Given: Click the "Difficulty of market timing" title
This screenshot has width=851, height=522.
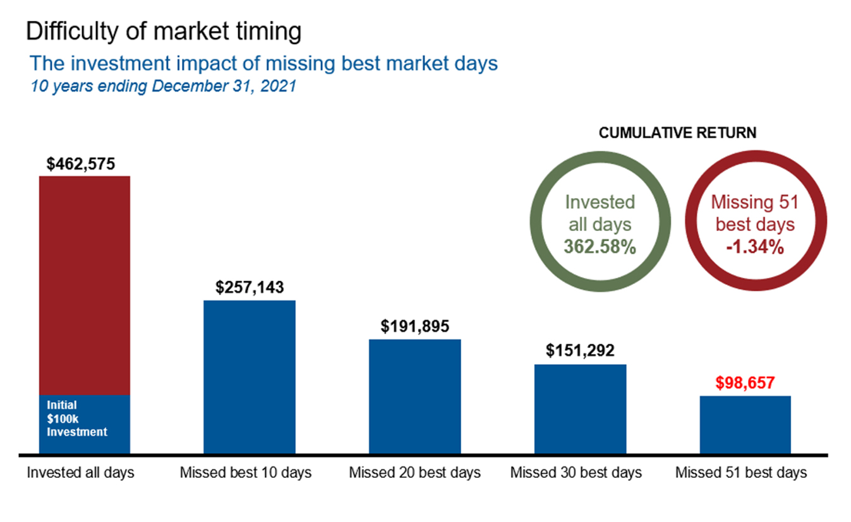Looking at the screenshot, I should click(164, 32).
